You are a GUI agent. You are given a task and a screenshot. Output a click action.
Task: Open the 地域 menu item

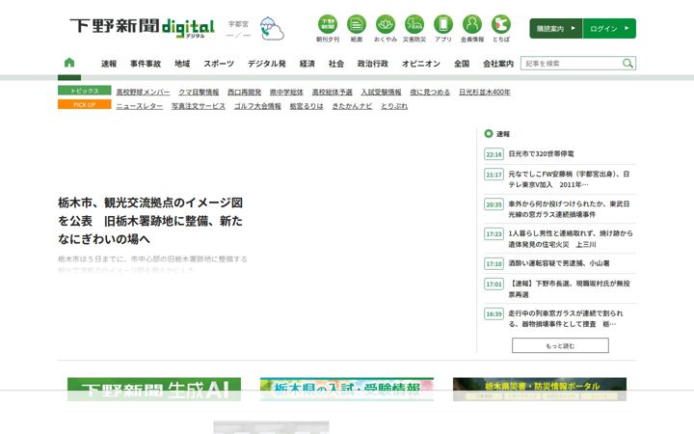pyautogui.click(x=182, y=64)
